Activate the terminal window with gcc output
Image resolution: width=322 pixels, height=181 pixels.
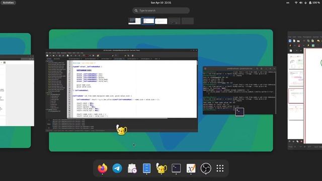coord(239,90)
